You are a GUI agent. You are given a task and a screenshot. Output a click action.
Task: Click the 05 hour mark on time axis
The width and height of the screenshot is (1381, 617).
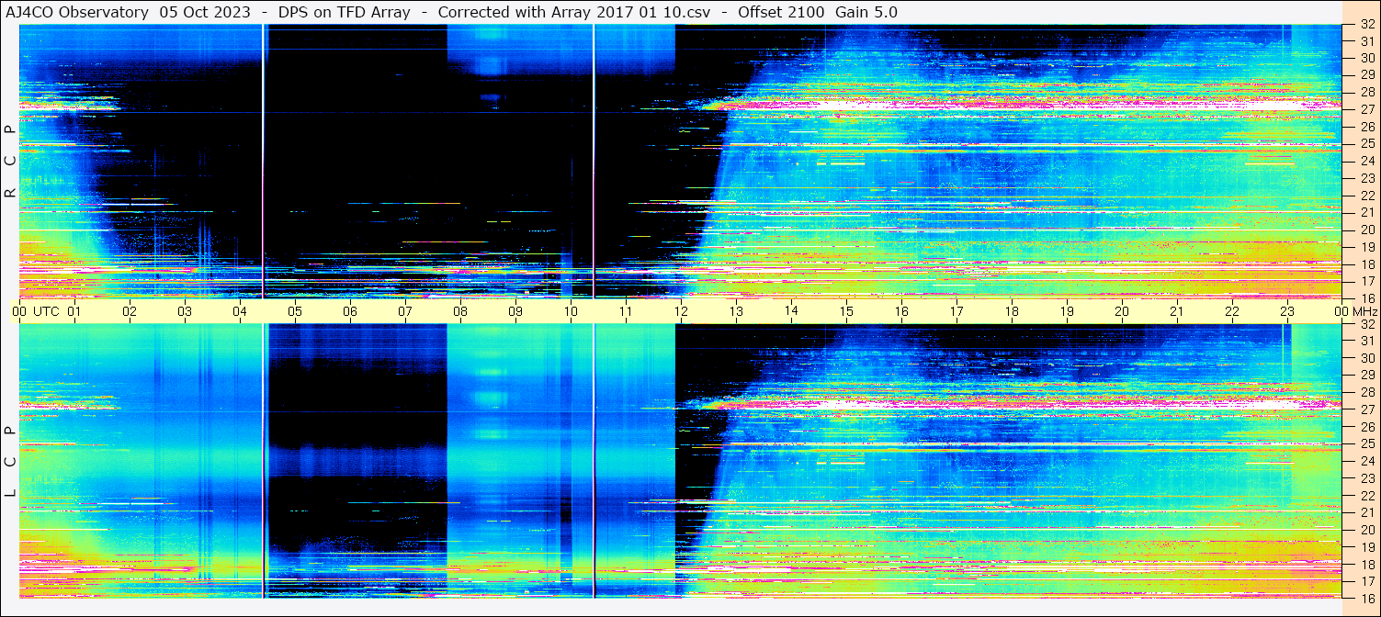coord(295,311)
